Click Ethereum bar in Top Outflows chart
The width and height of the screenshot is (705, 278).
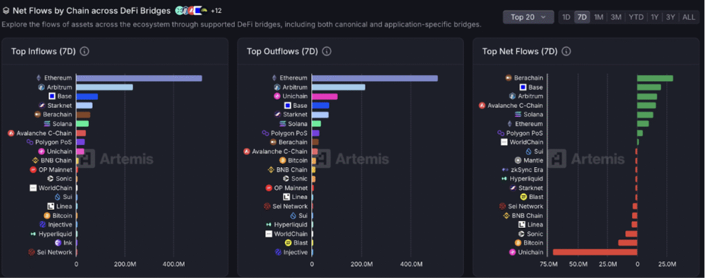coord(375,78)
